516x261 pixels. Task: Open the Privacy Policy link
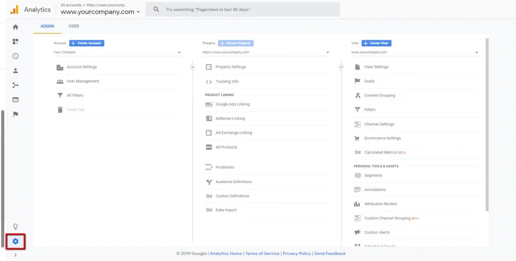[x=297, y=253]
